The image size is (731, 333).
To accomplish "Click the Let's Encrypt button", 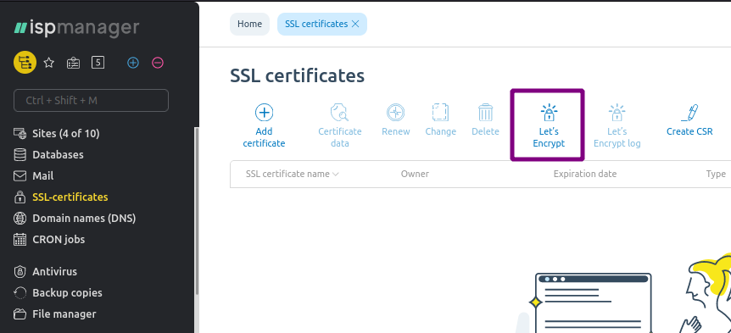I will (x=549, y=125).
